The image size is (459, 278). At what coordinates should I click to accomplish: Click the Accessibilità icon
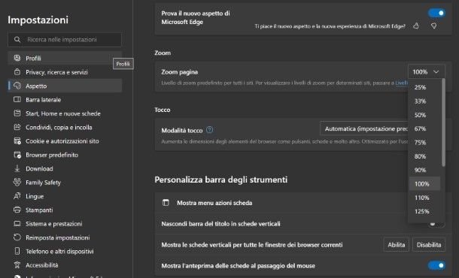coord(17,264)
